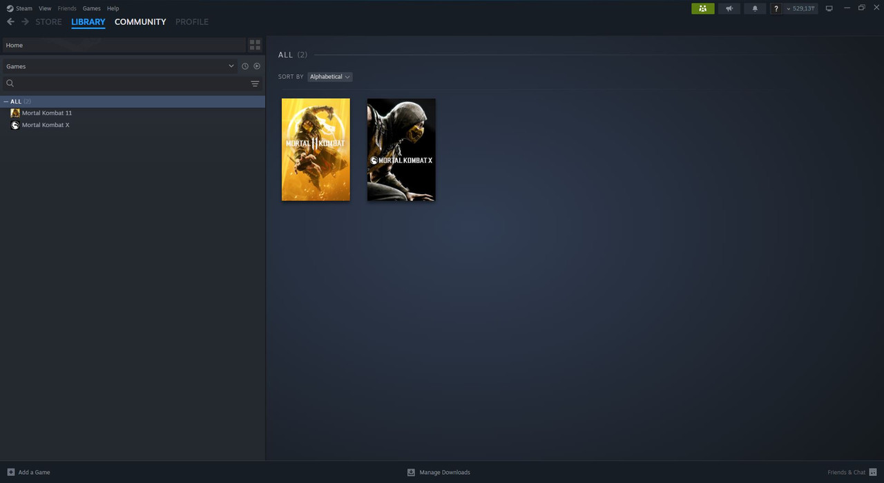
Task: Switch to the STORE tab
Action: pos(48,22)
